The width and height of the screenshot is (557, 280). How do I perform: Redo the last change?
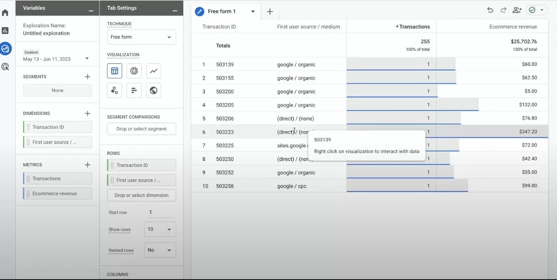pyautogui.click(x=503, y=10)
